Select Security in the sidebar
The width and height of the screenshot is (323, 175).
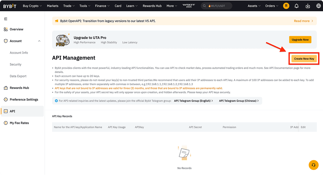pyautogui.click(x=15, y=64)
